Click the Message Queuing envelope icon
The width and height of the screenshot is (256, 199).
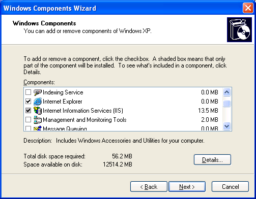tap(38, 128)
